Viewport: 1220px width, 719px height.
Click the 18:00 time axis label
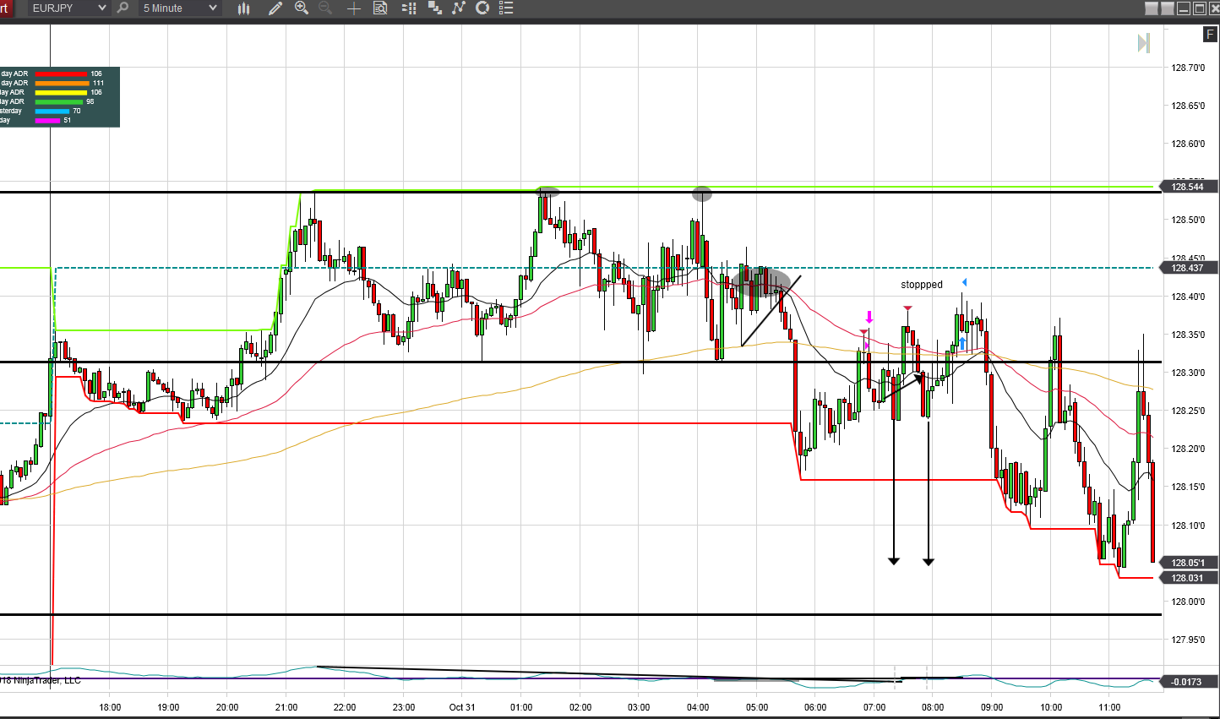coord(110,707)
